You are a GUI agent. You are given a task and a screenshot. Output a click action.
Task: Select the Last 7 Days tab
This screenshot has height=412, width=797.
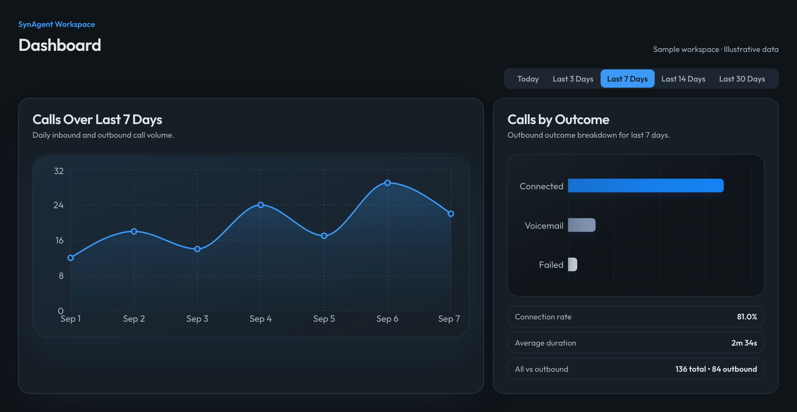click(x=627, y=79)
